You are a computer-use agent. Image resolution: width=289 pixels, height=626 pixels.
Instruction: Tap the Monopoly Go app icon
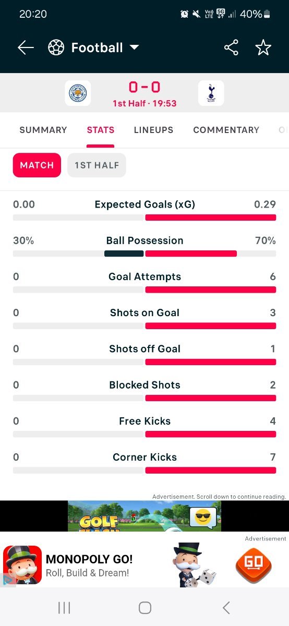(22, 565)
